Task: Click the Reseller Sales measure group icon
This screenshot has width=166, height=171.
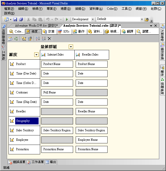Action: (x=78, y=55)
